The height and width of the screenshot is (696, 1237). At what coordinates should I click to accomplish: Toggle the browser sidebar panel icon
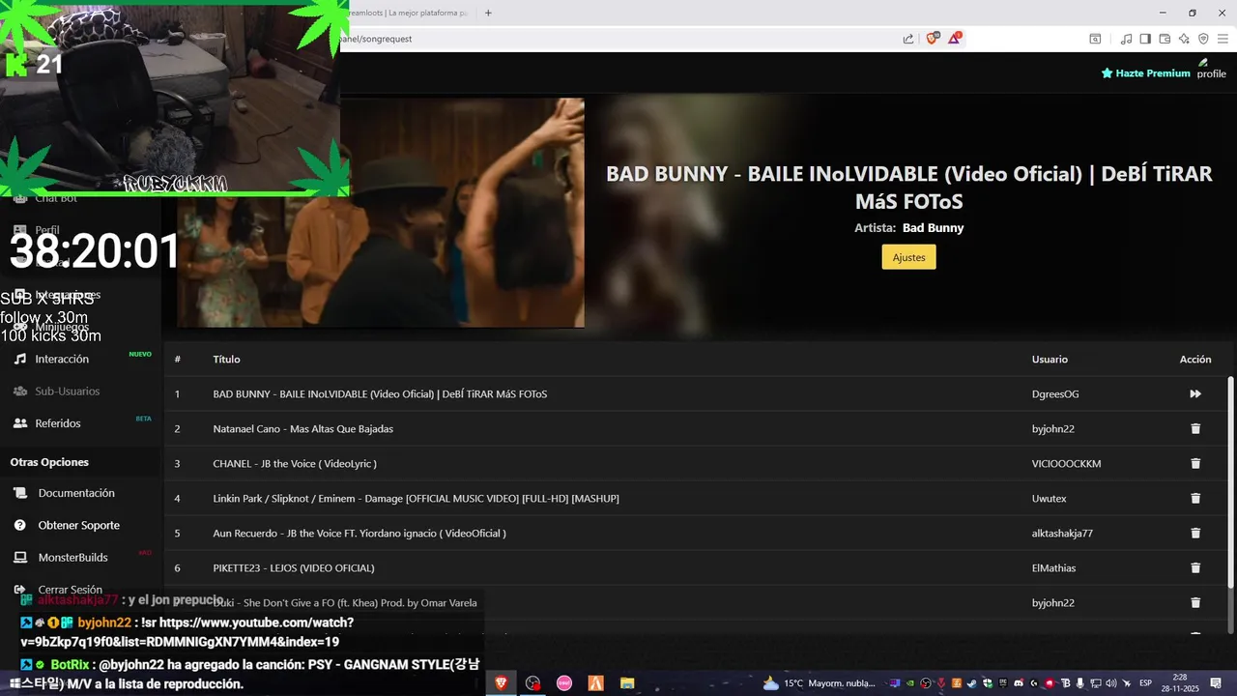pyautogui.click(x=1145, y=39)
